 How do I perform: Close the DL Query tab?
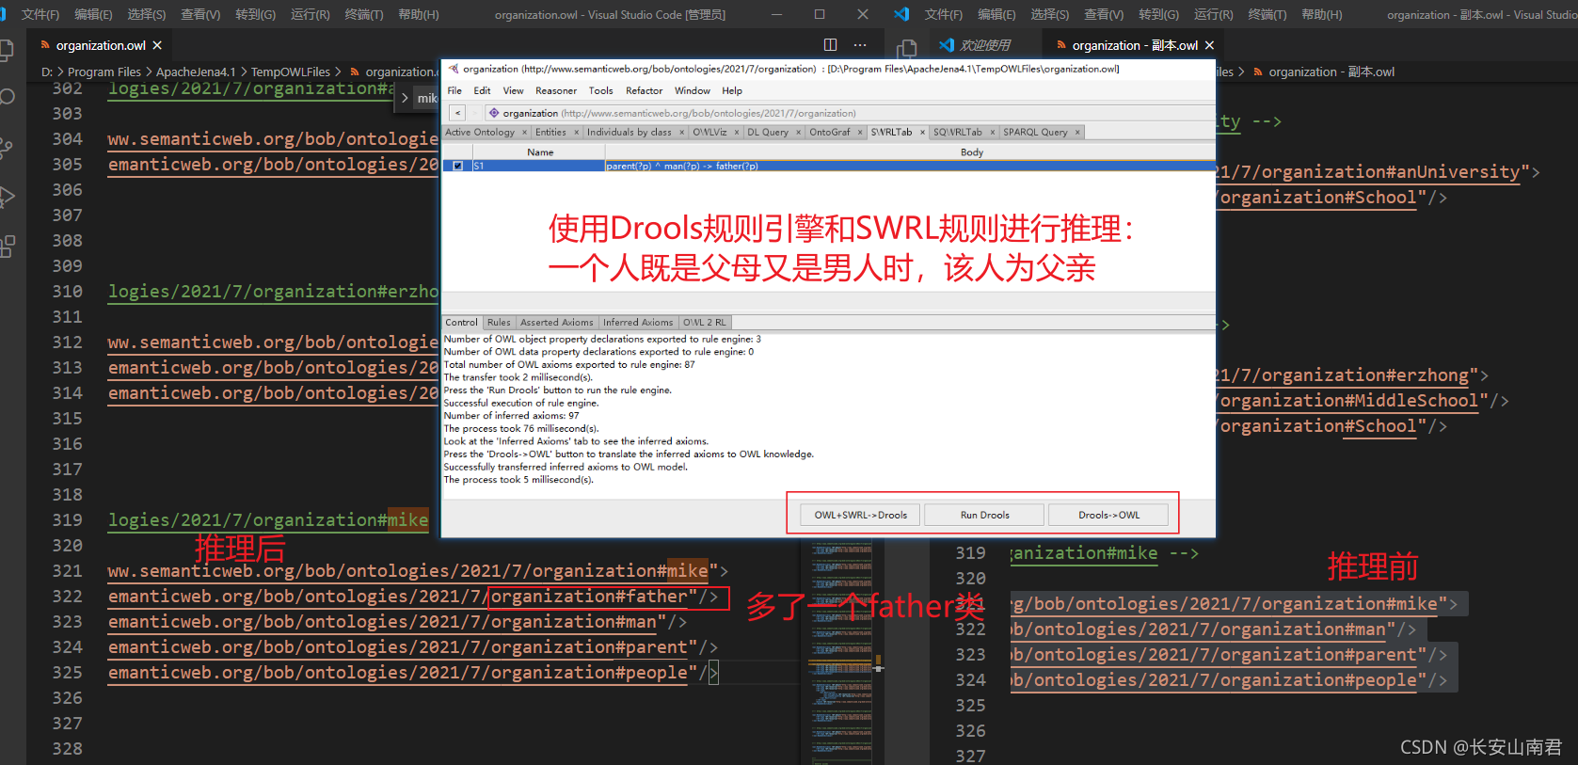799,133
